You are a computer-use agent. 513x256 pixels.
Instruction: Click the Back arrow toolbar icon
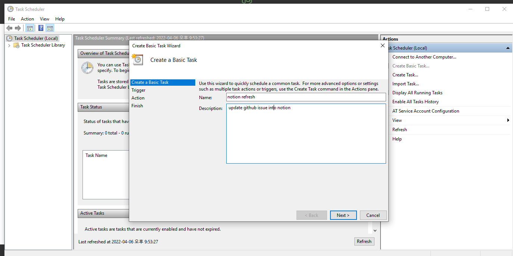tap(9, 28)
